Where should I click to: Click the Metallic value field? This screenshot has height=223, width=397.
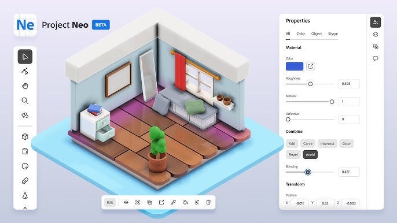(349, 101)
